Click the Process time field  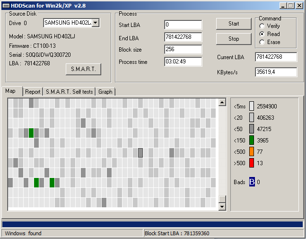click(183, 62)
